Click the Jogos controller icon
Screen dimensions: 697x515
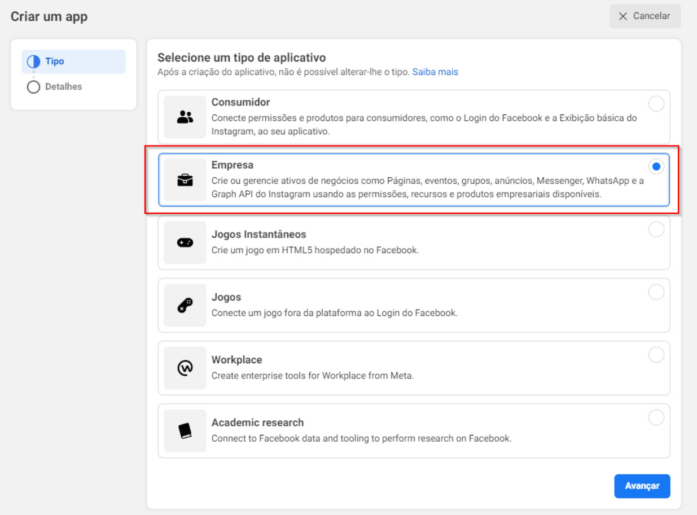(x=185, y=305)
